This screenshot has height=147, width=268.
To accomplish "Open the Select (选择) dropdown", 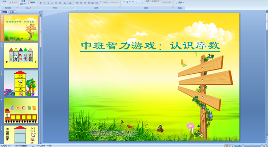I will pos(179,3).
